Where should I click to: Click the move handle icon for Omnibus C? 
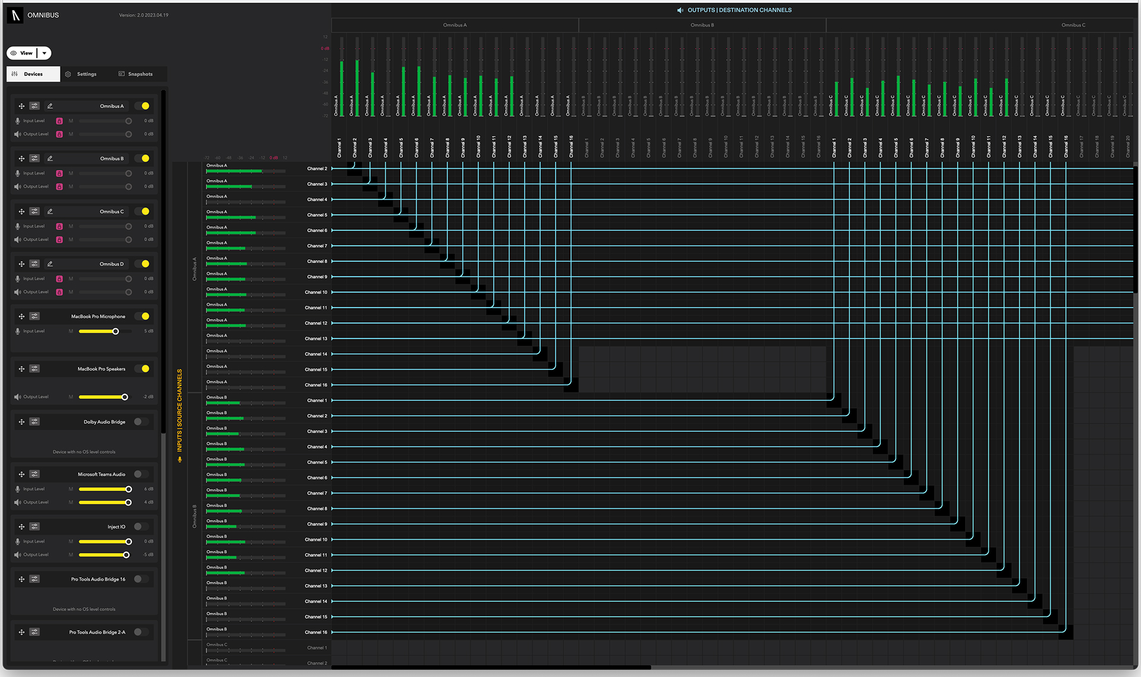(x=21, y=211)
